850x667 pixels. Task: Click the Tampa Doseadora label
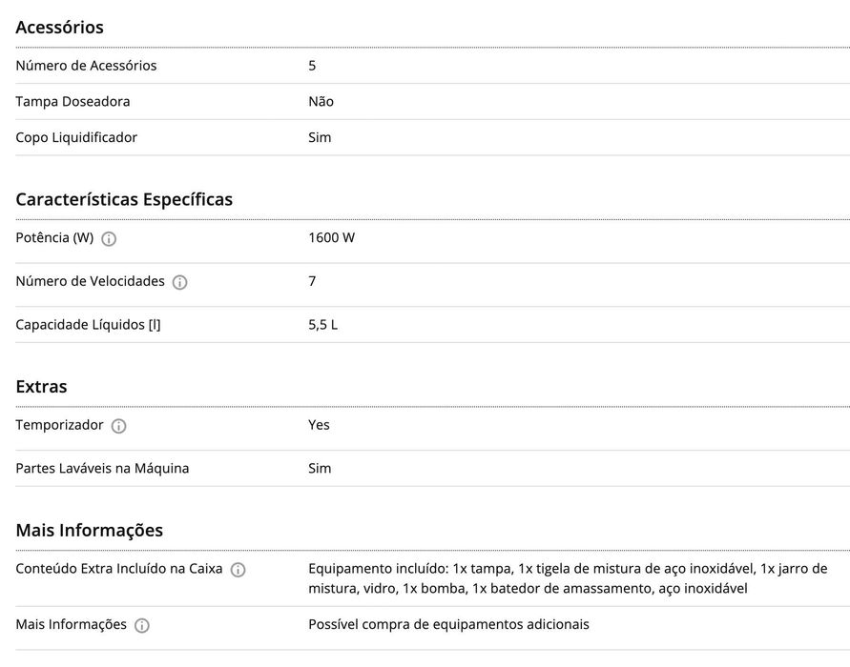pyautogui.click(x=73, y=102)
